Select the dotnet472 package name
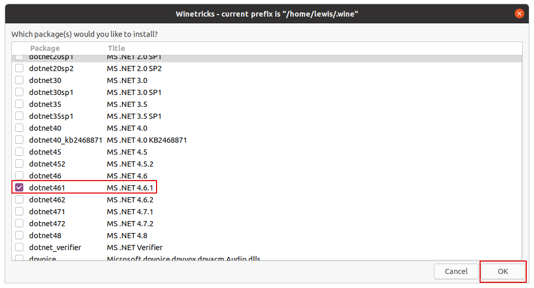 47,224
